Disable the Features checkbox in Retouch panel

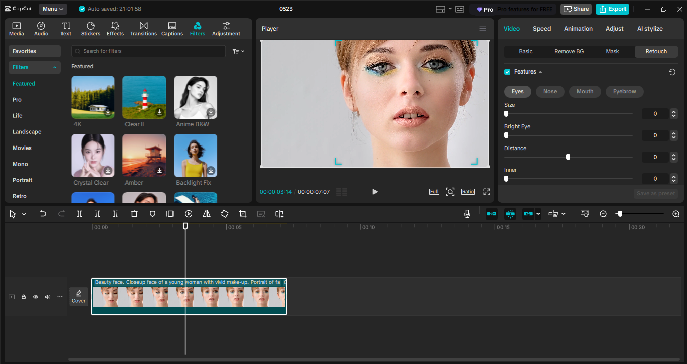(507, 71)
